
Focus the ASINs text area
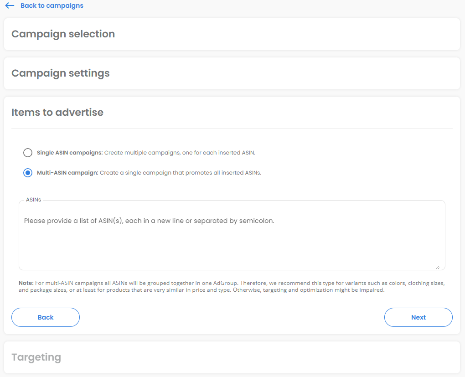232,242
